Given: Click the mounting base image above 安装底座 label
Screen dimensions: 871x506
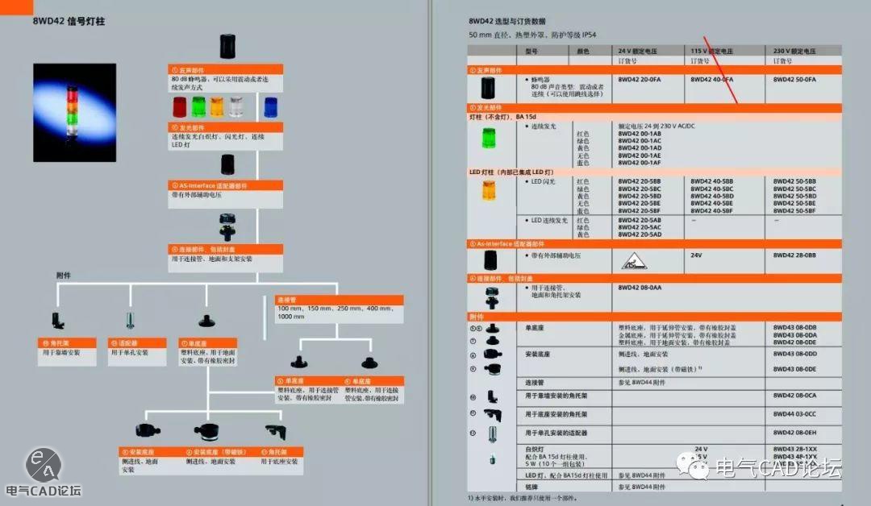Looking at the screenshot, I should [148, 430].
